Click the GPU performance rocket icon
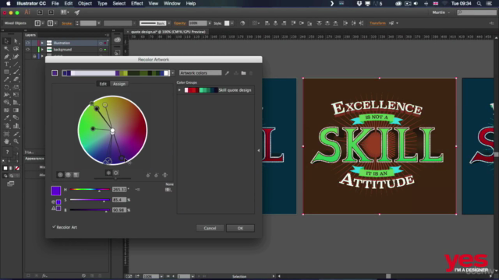499x280 pixels. point(77,12)
